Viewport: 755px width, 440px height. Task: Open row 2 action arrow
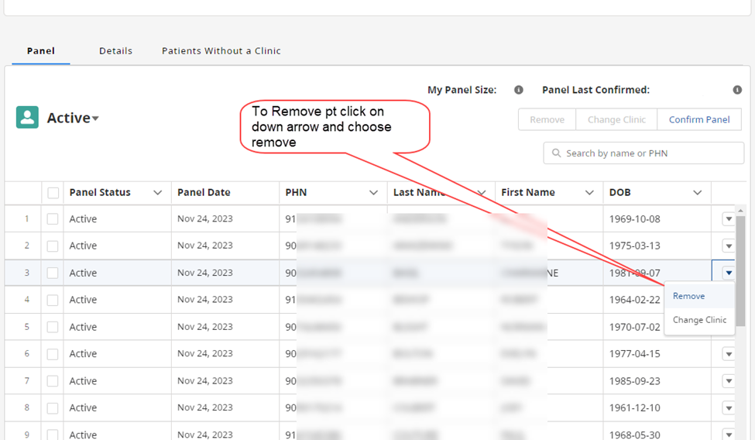[728, 246]
